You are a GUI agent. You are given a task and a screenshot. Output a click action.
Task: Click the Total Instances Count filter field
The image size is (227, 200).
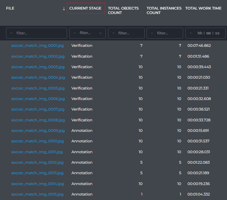(x=165, y=33)
